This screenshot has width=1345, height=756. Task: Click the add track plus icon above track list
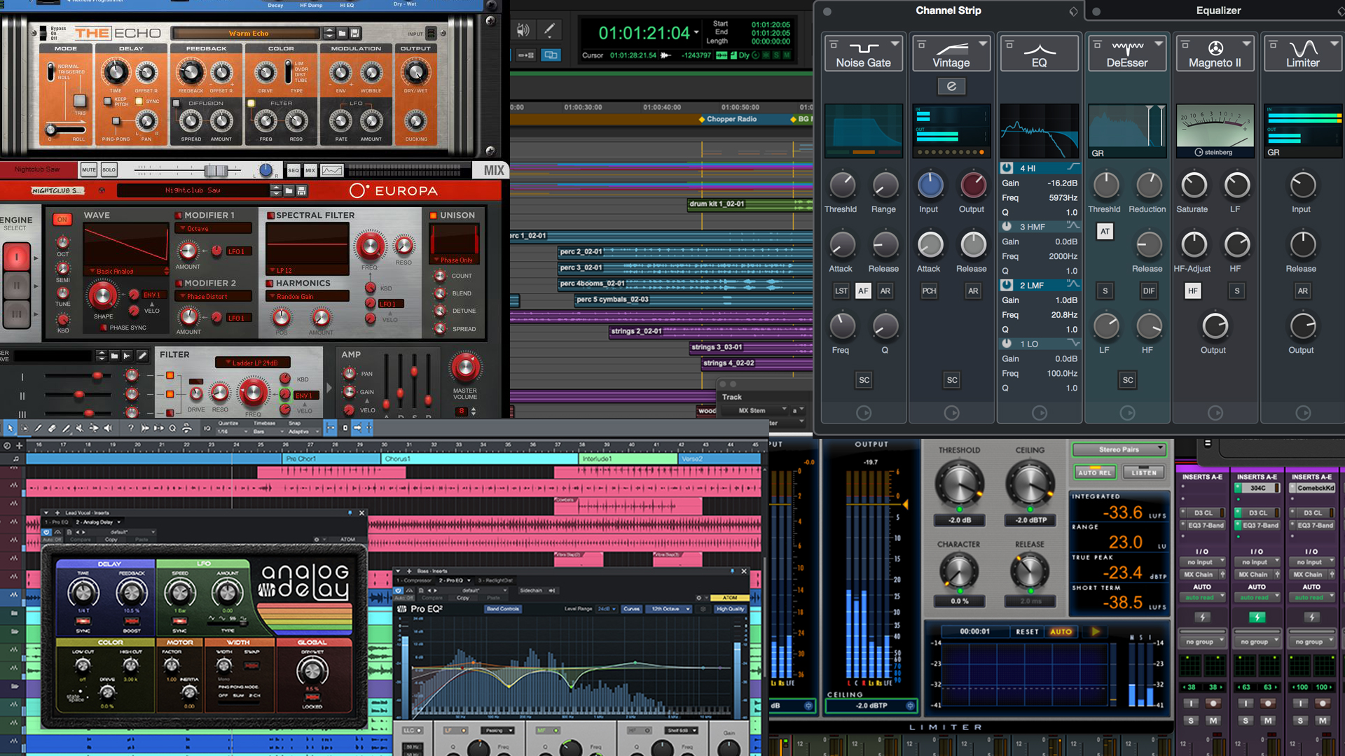pos(19,445)
